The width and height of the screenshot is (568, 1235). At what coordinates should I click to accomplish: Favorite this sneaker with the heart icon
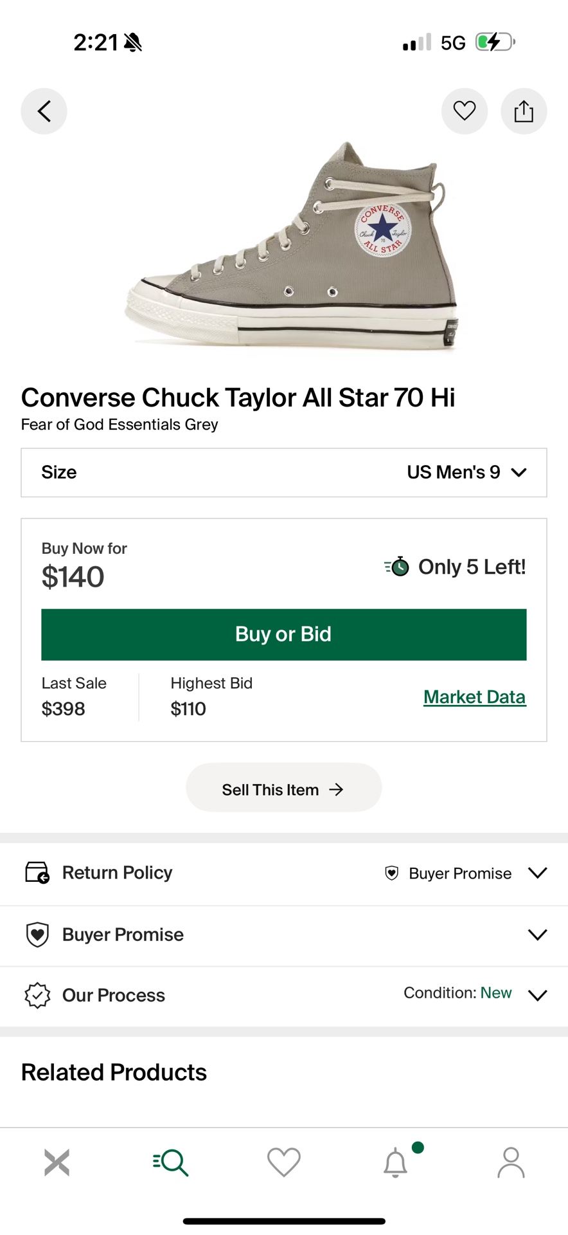(465, 111)
